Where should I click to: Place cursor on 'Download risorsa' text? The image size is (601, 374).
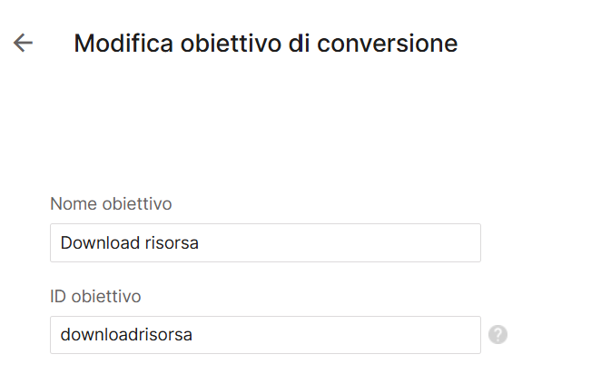[130, 243]
